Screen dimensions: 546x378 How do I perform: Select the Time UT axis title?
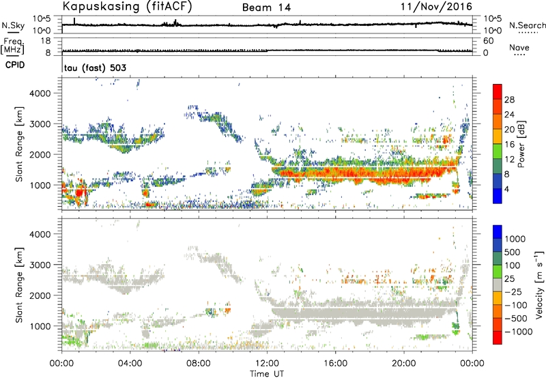(267, 374)
